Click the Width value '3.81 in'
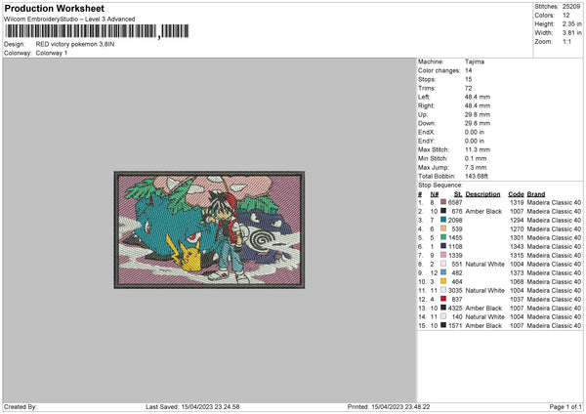Viewport: 586px width, 414px height. pyautogui.click(x=571, y=33)
